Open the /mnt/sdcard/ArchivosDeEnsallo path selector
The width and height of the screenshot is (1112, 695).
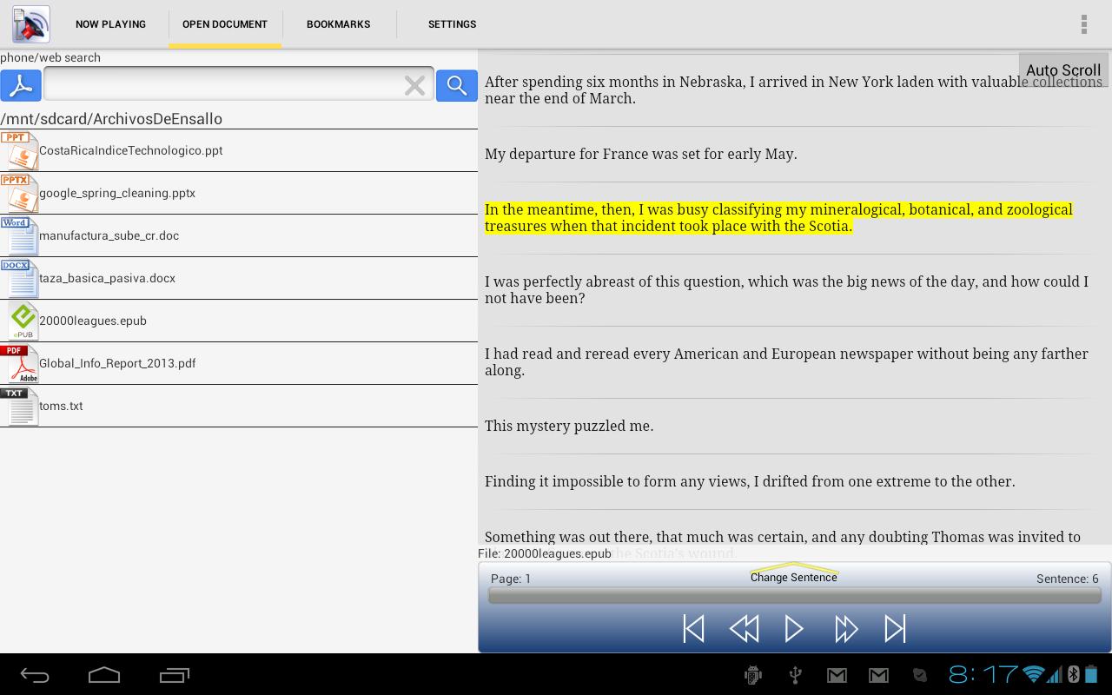(x=112, y=118)
